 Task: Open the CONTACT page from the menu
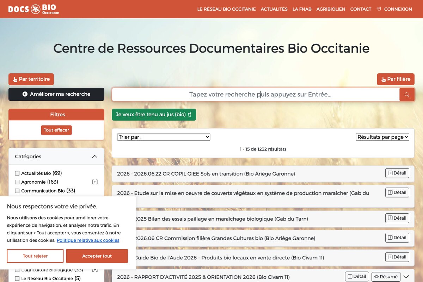pyautogui.click(x=361, y=9)
